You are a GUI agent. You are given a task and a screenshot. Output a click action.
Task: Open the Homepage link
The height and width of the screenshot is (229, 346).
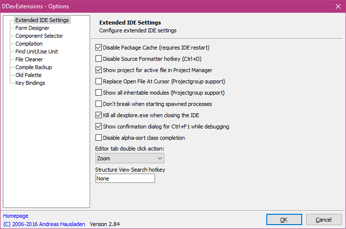pos(16,216)
